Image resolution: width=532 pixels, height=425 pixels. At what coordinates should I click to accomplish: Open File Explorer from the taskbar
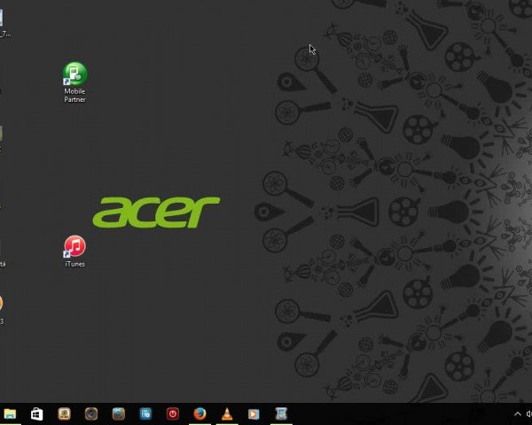10,413
